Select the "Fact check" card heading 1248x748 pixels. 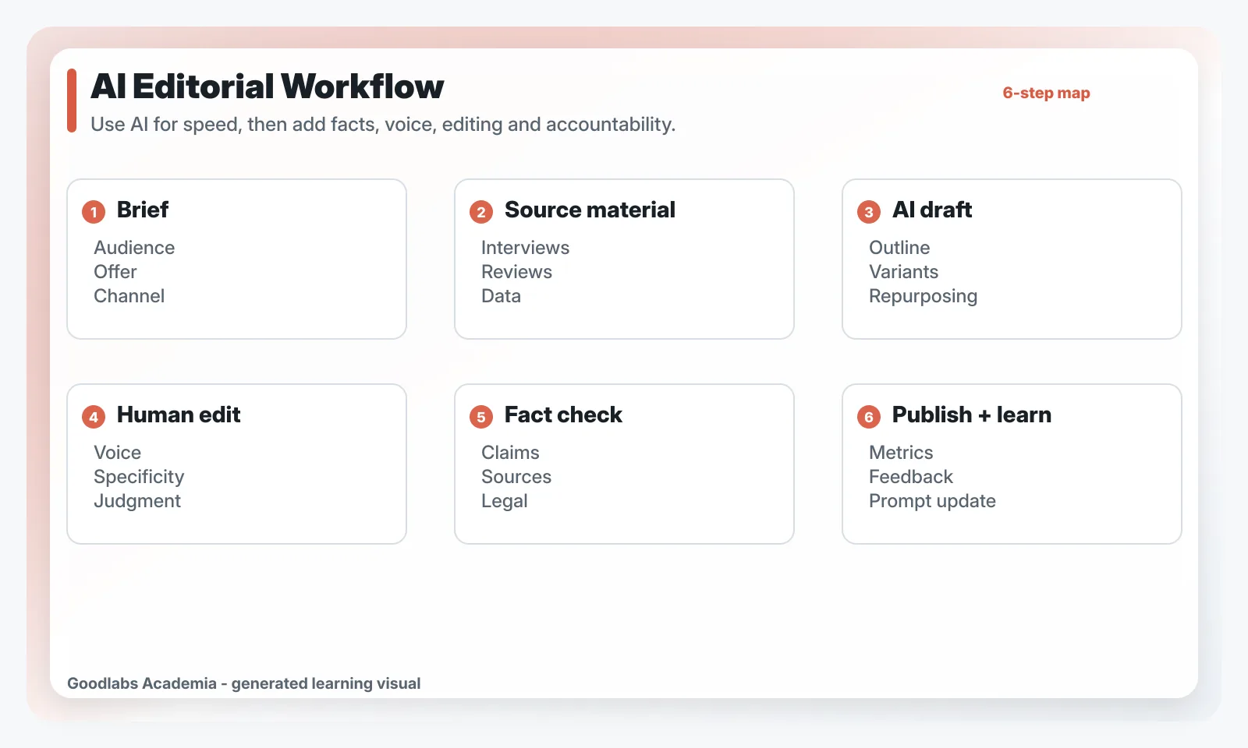click(x=563, y=415)
